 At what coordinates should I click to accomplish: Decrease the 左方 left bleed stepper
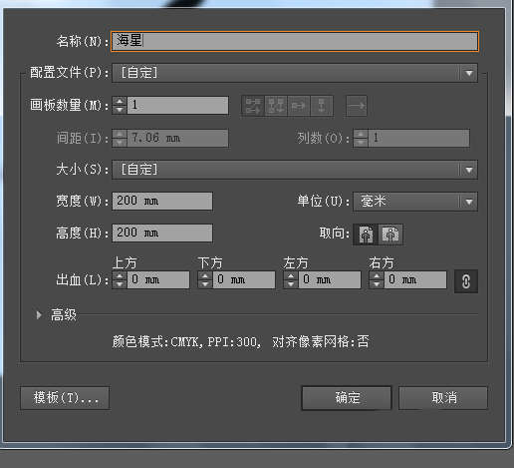291,284
